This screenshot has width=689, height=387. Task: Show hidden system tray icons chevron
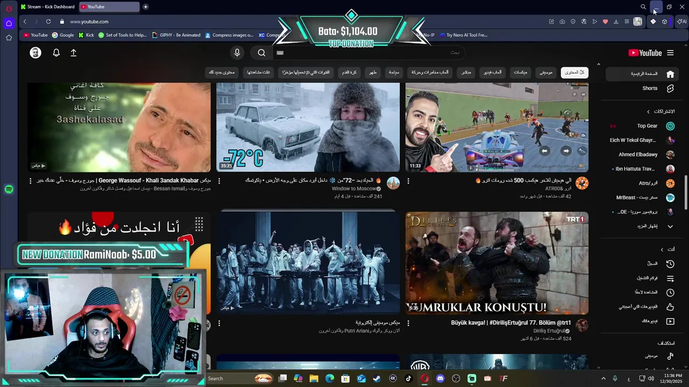(603, 378)
